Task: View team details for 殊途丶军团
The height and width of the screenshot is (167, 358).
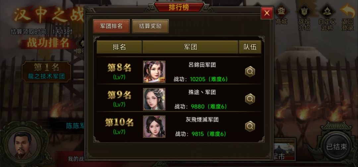Action: click(x=250, y=99)
